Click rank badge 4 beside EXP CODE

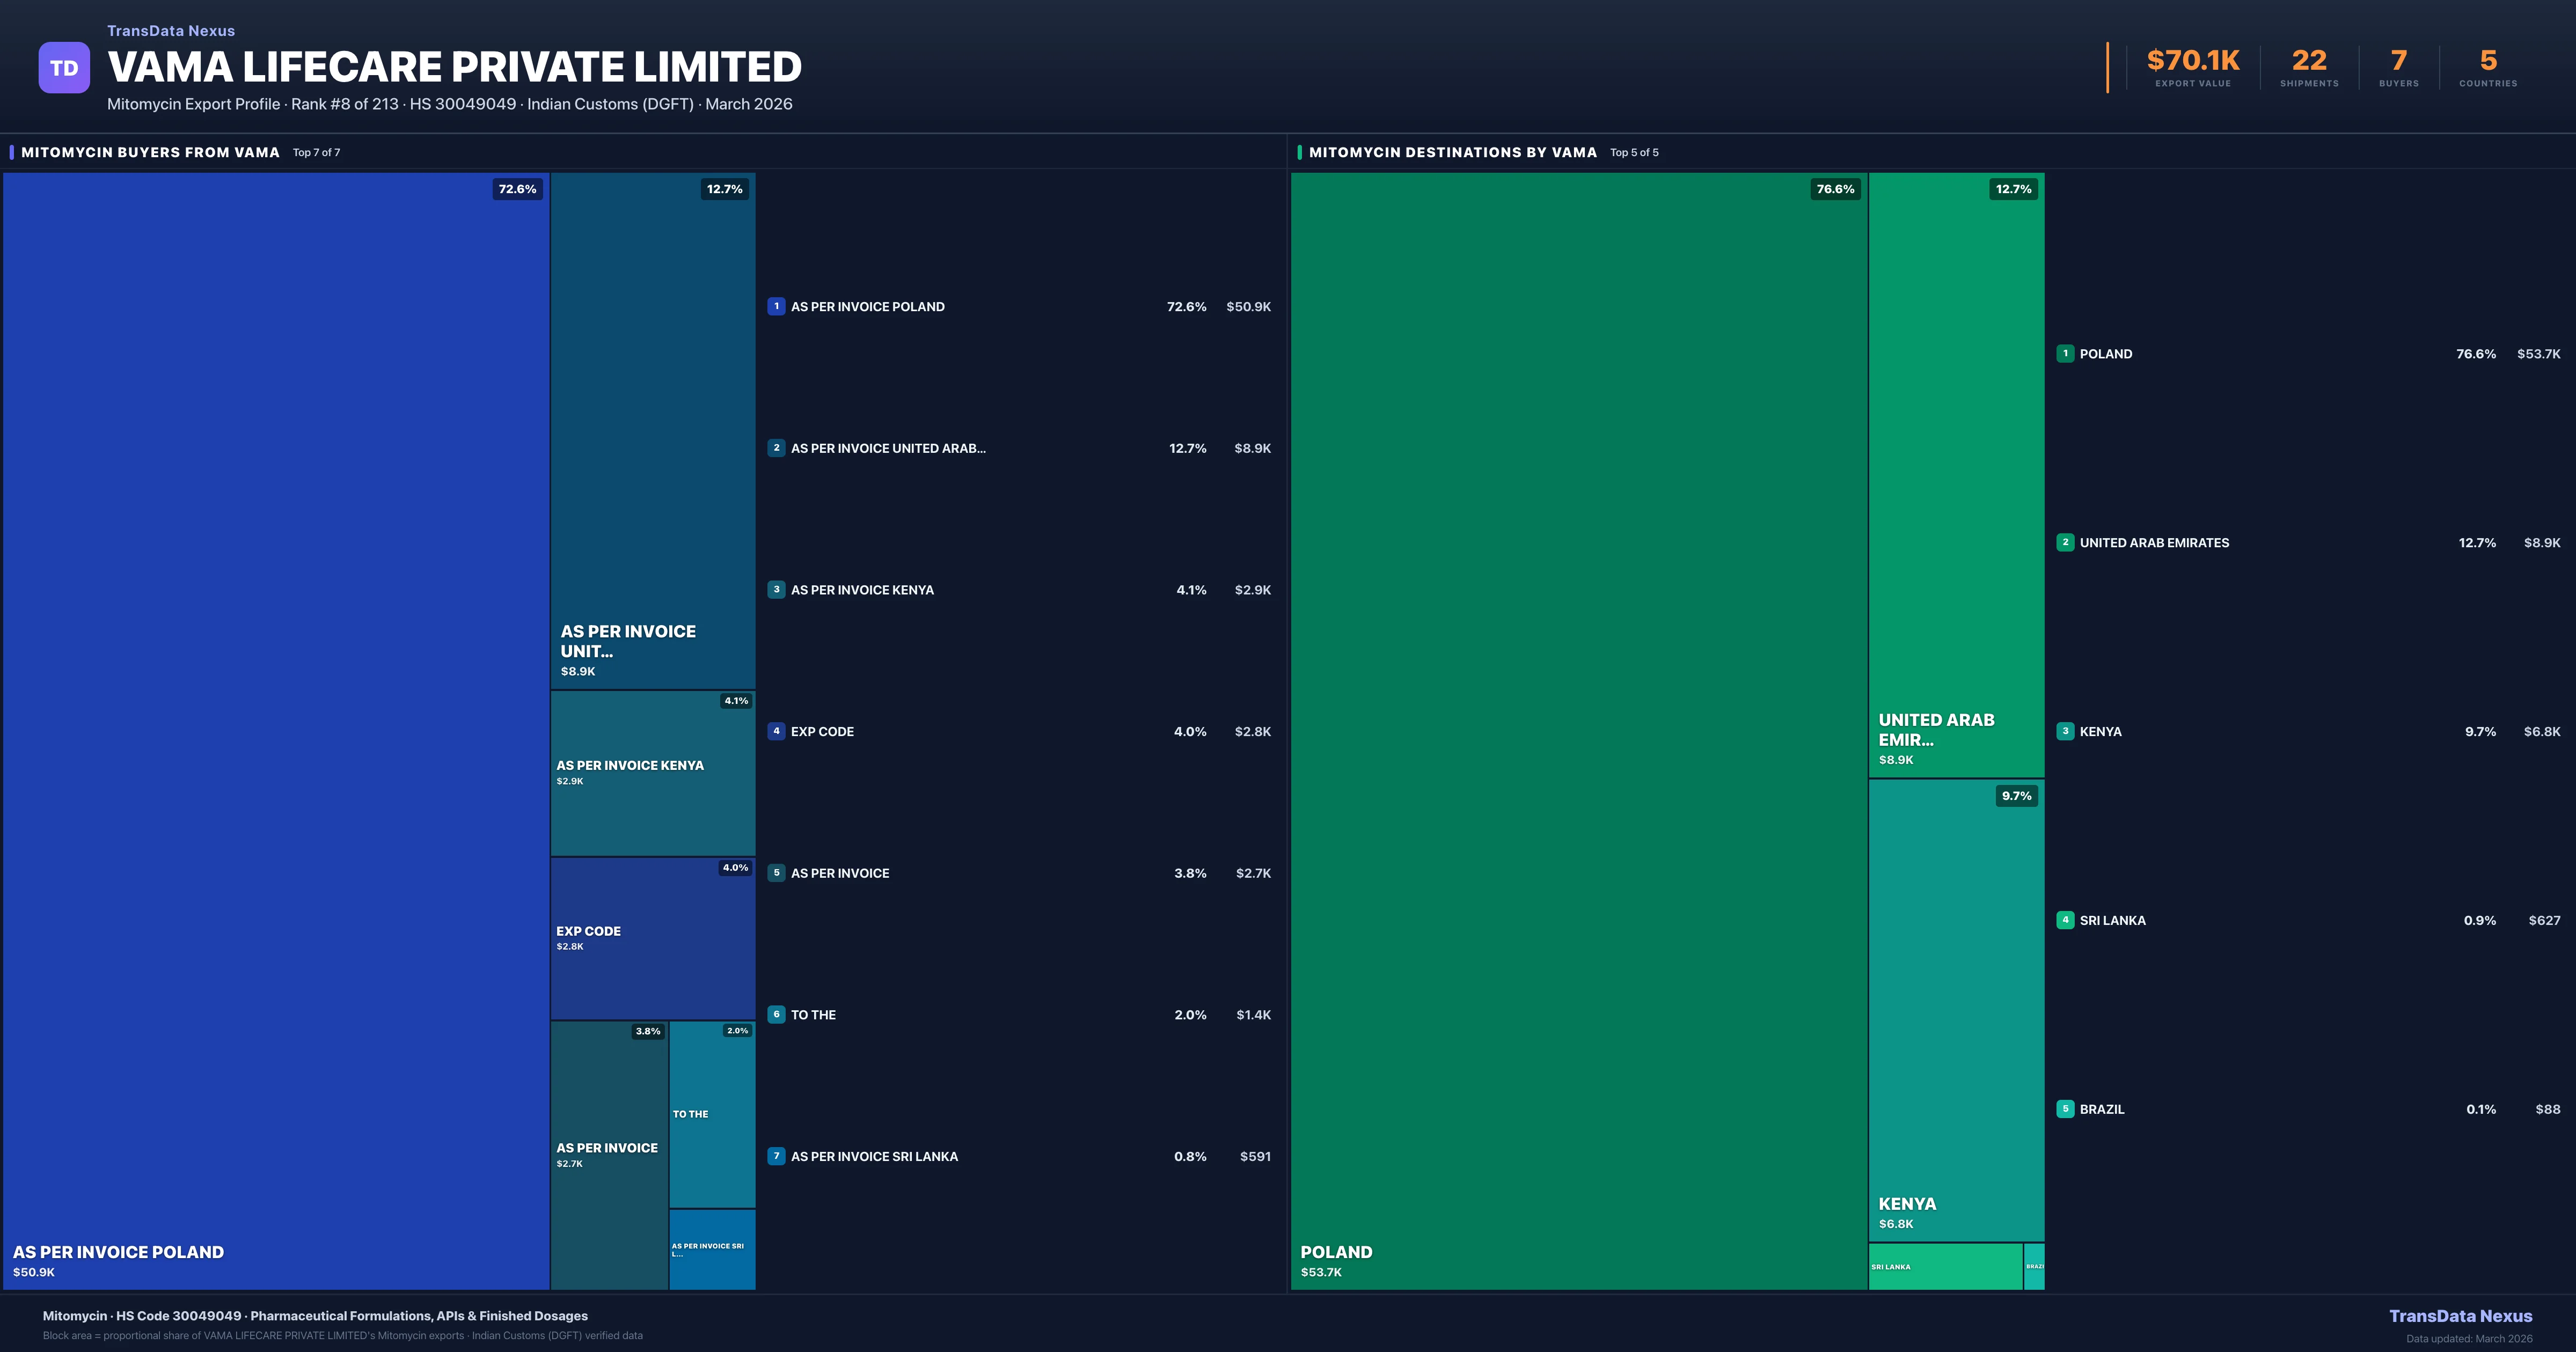pos(776,731)
